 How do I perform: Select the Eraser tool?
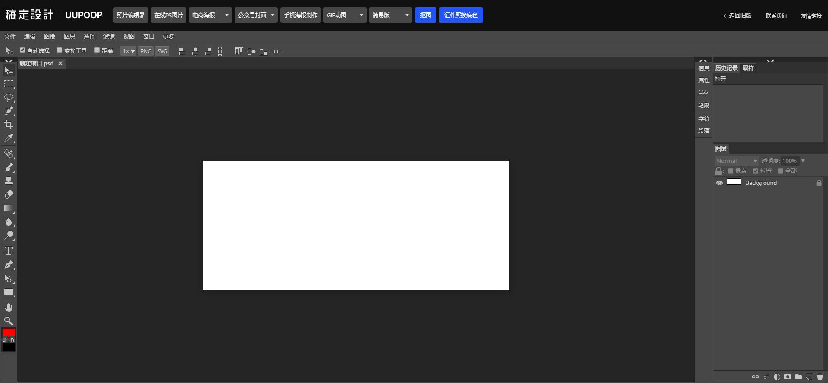[9, 195]
